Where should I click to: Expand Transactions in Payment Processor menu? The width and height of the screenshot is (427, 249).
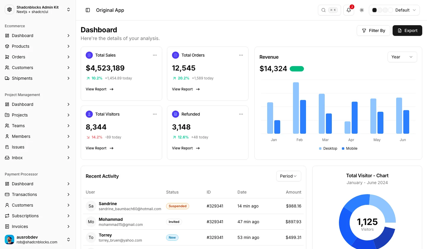pyautogui.click(x=38, y=194)
